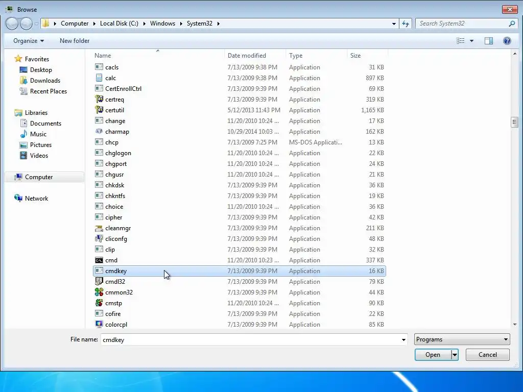Screen dimensions: 523x392
Task: Expand the chevron after System32 in breadcrumb
Action: 219,23
